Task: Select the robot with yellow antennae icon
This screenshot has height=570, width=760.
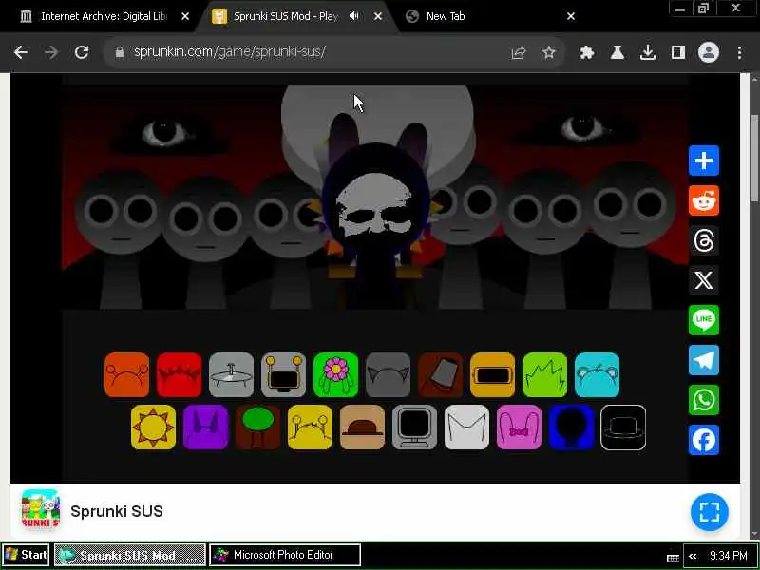Action: (283, 374)
